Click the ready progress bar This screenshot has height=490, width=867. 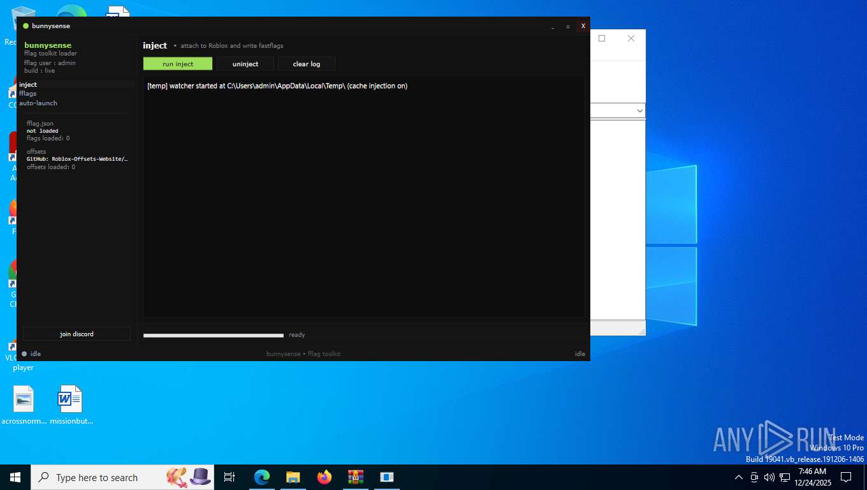coord(214,335)
